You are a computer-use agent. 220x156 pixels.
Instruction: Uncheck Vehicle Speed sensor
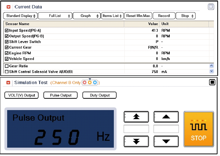7,59
